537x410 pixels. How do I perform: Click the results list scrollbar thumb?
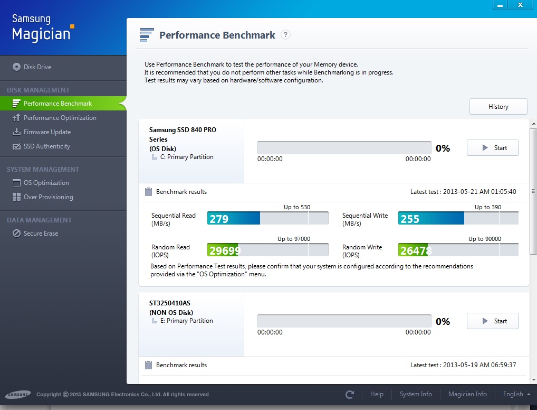click(x=533, y=191)
